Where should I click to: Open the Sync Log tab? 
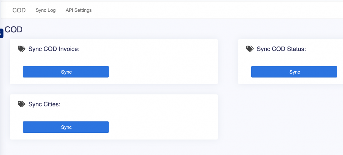tap(46, 10)
